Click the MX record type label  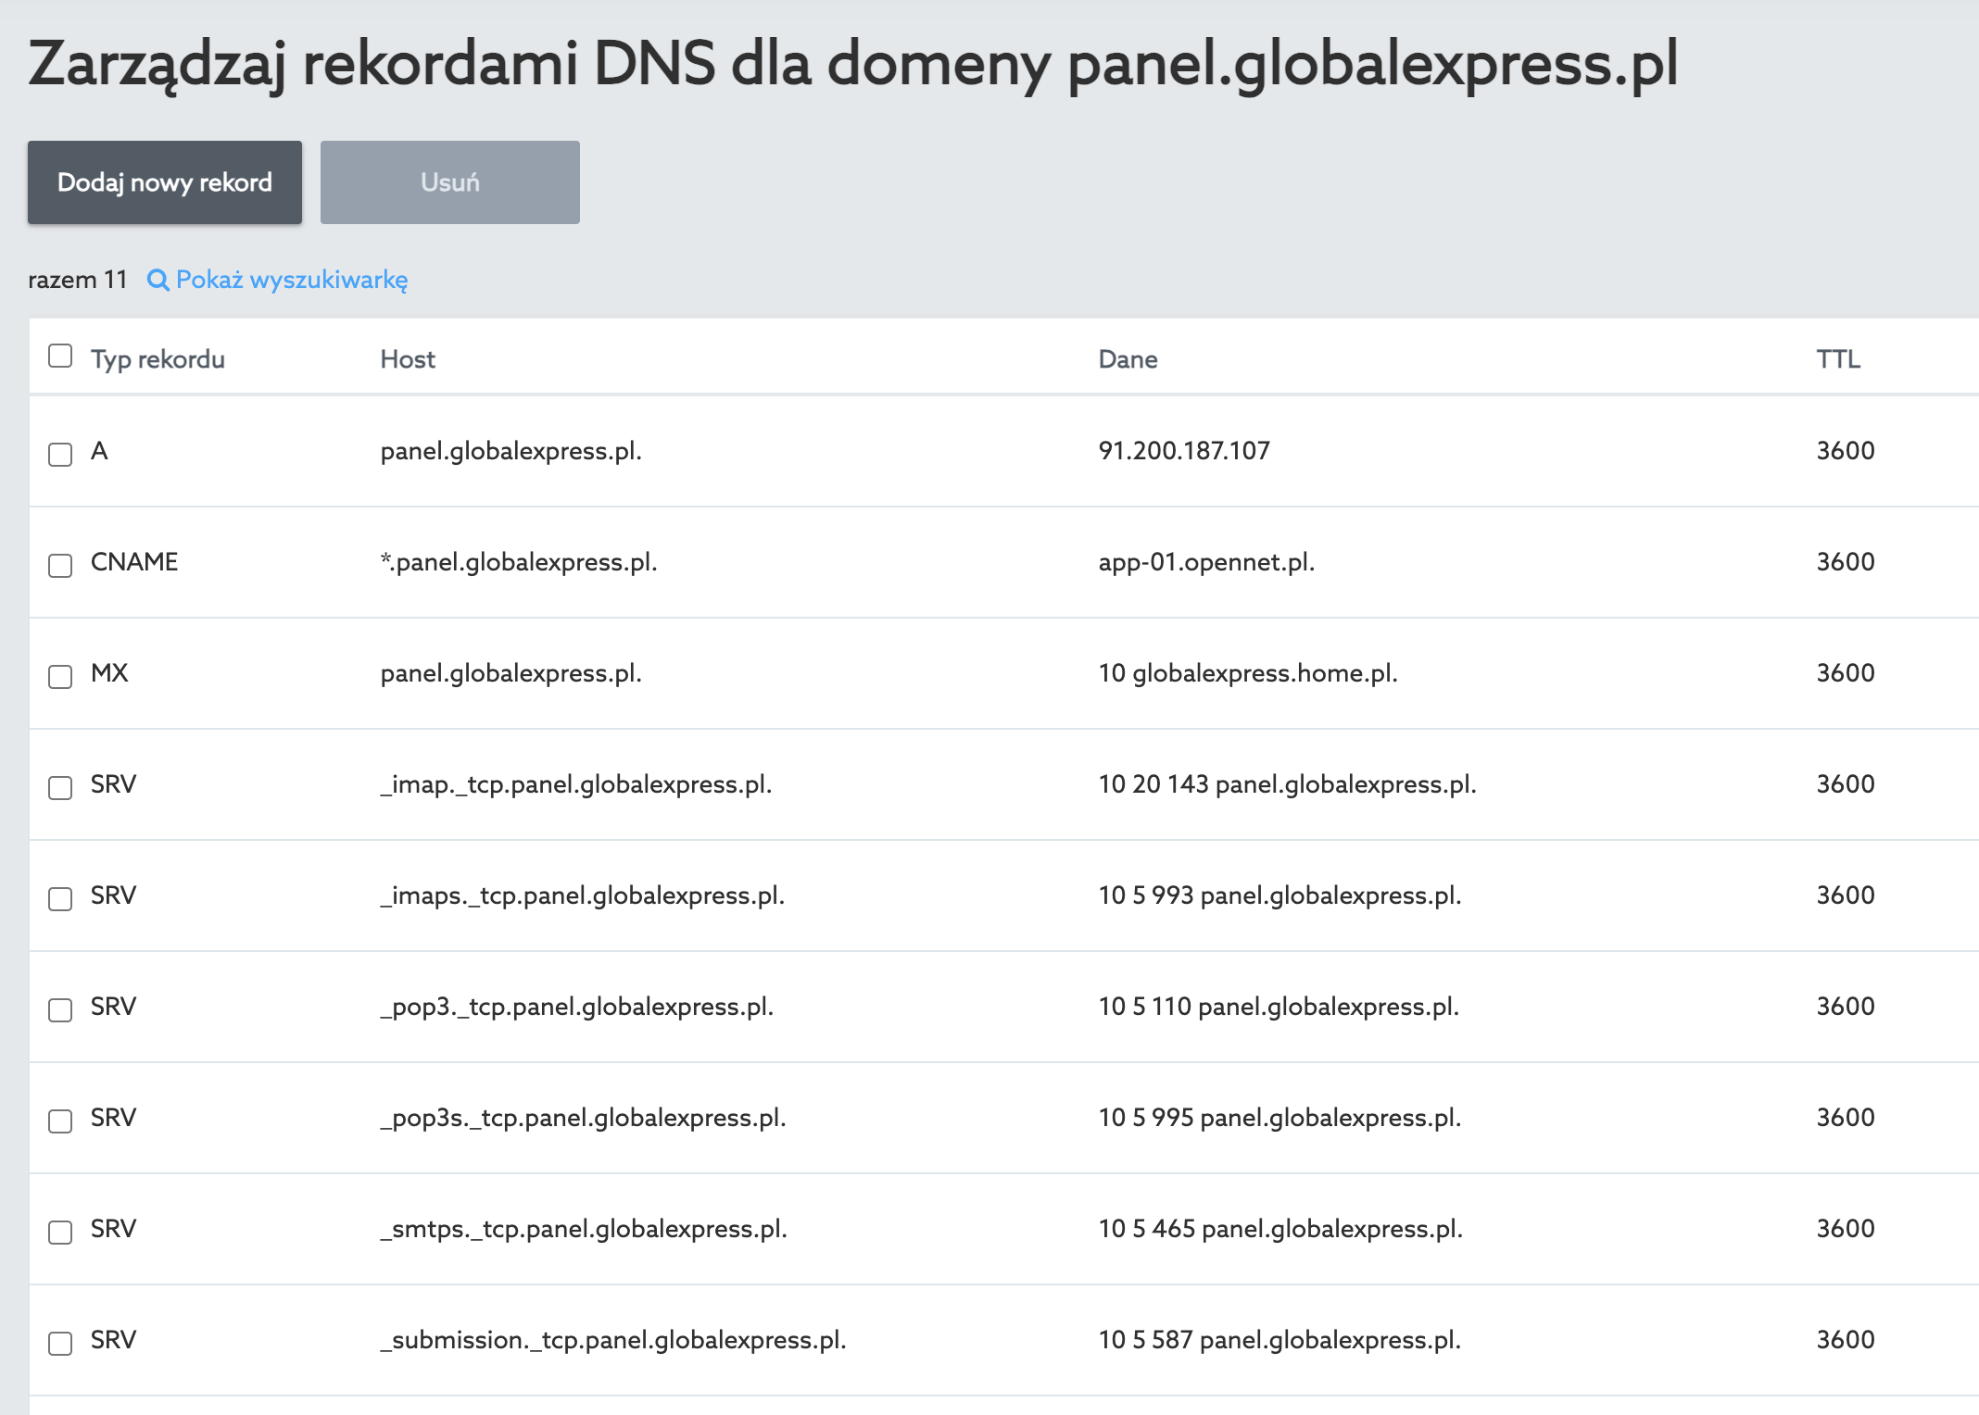click(109, 673)
